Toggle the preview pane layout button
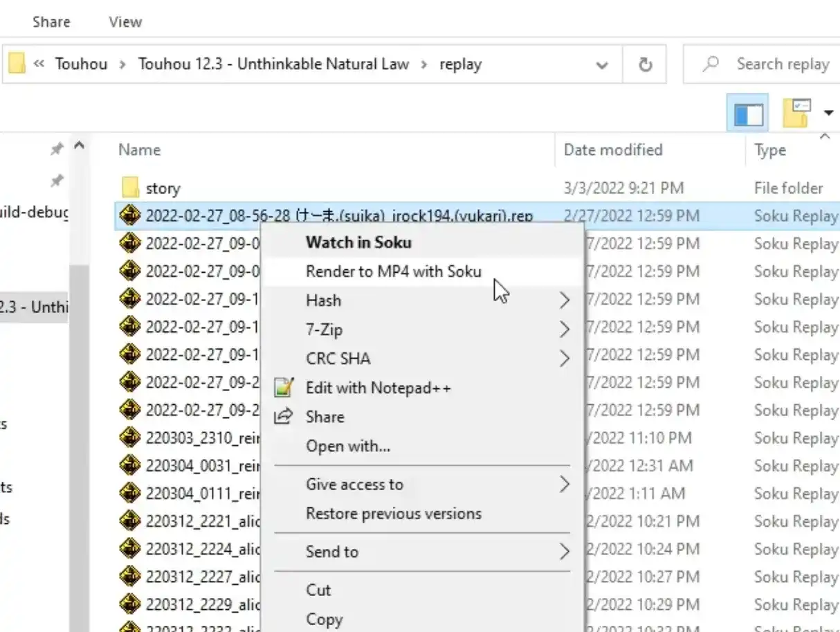This screenshot has width=840, height=632. 748,114
